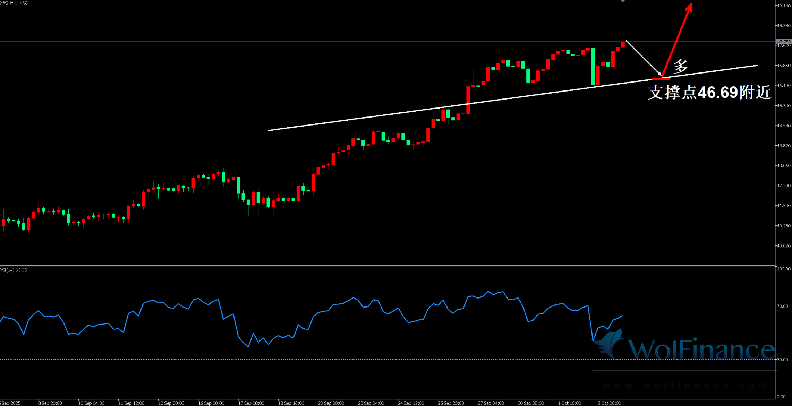The image size is (792, 406).
Task: Click the WolFinance brand text
Action: (701, 349)
